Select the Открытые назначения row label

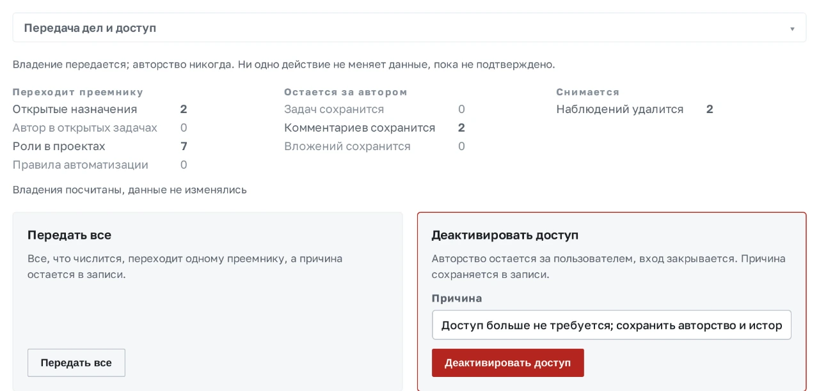click(x=75, y=109)
